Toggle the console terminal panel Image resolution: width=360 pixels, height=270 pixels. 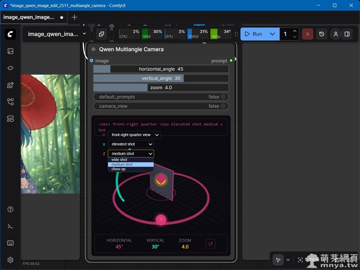coord(10,226)
